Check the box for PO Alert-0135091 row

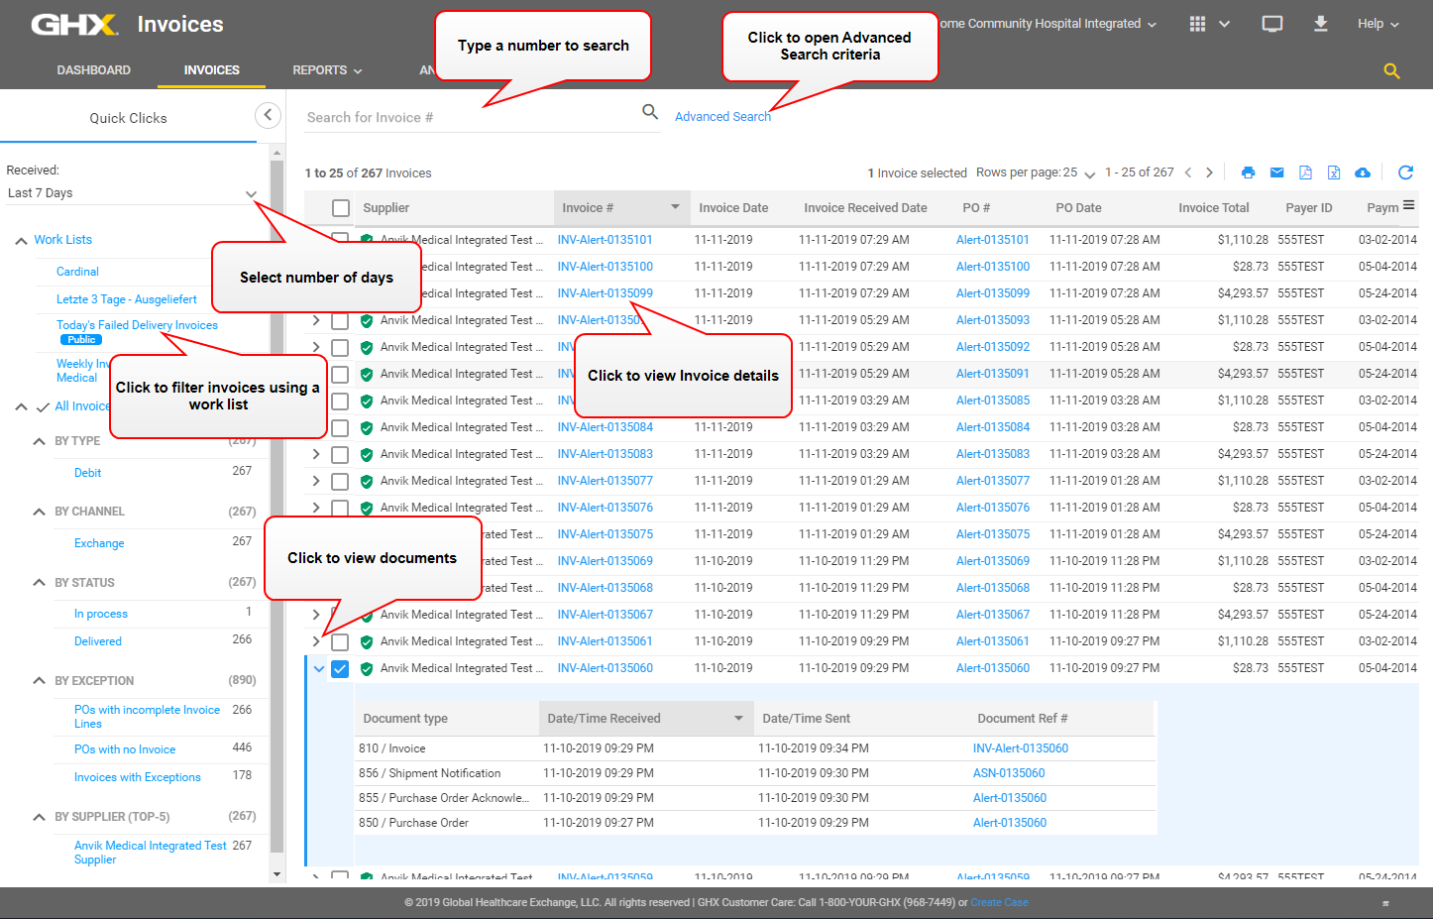click(340, 375)
